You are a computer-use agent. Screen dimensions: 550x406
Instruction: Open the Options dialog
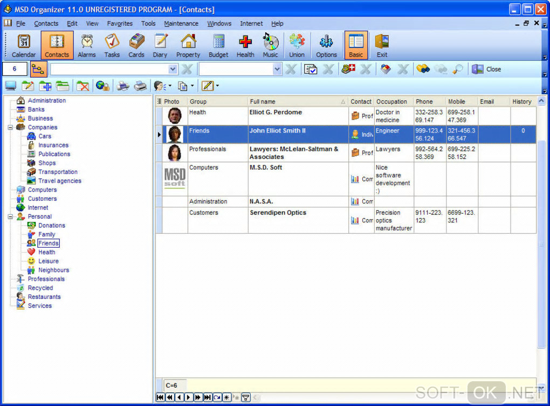326,45
